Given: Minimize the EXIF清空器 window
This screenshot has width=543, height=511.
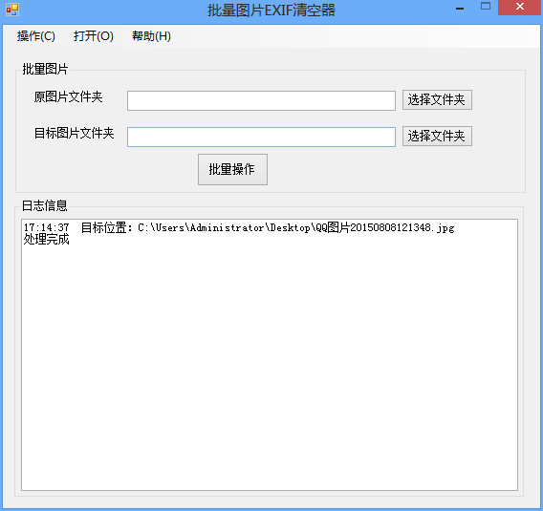Looking at the screenshot, I should pyautogui.click(x=460, y=9).
